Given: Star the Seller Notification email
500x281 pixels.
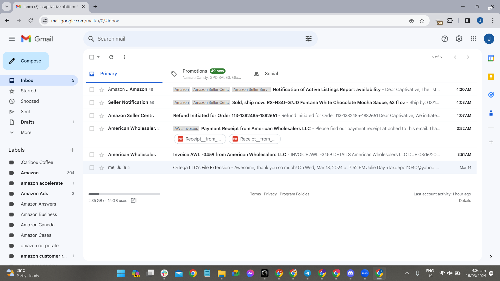Looking at the screenshot, I should (102, 103).
